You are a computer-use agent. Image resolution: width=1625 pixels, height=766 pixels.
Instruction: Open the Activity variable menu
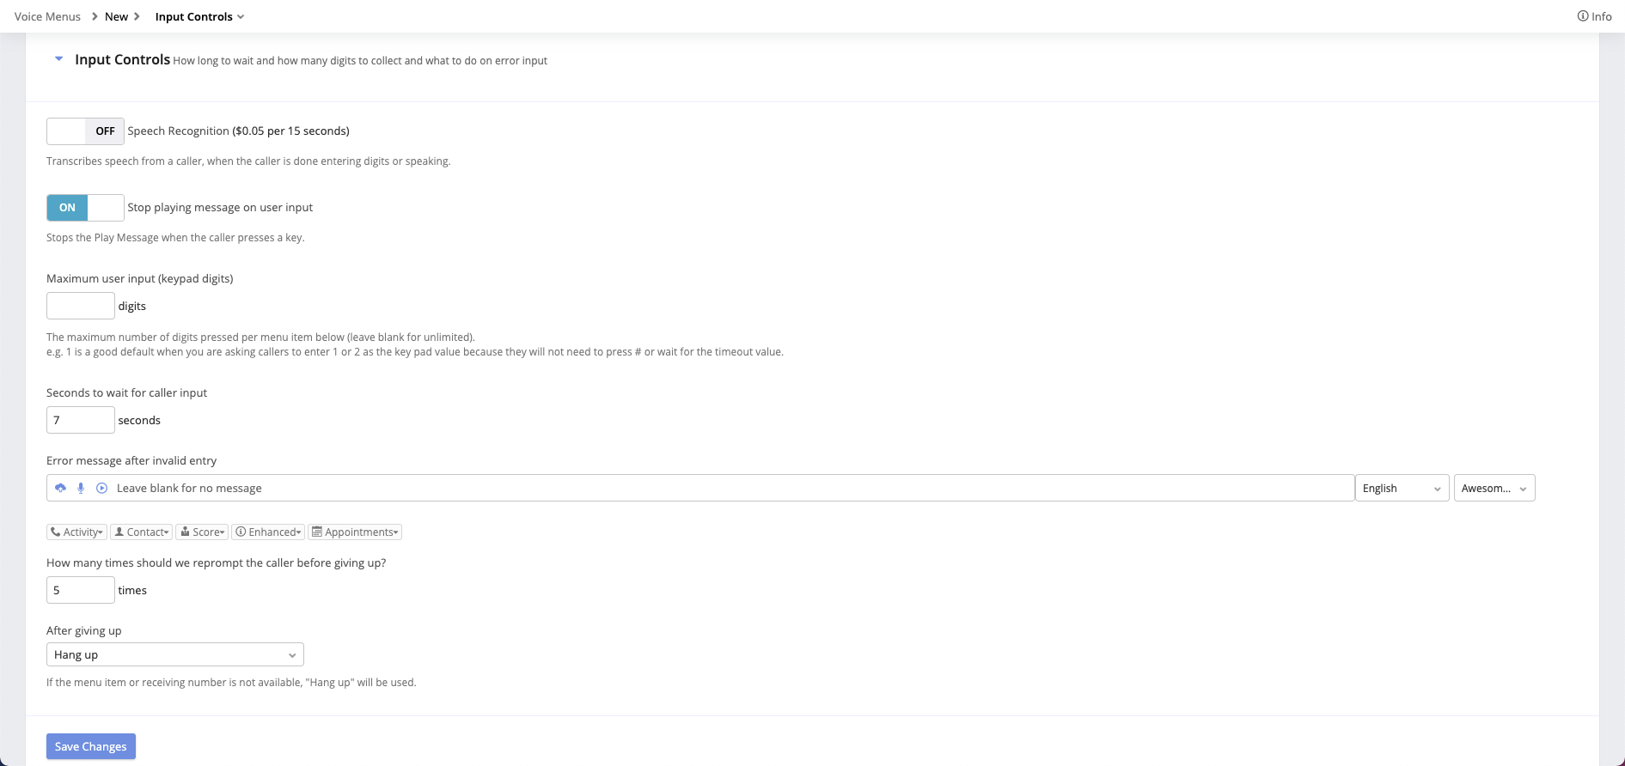(x=77, y=532)
